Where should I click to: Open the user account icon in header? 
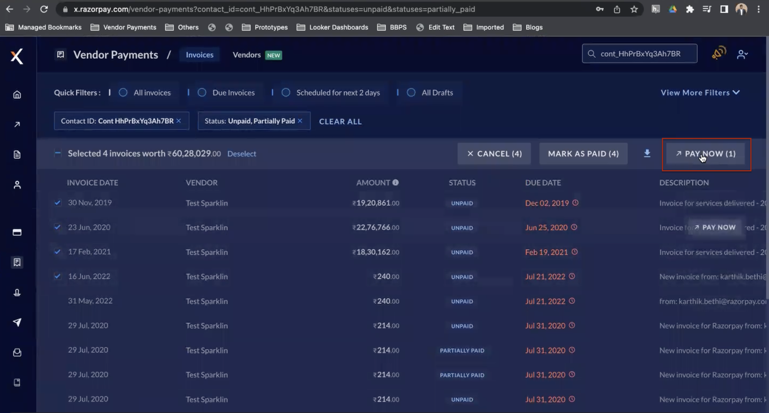click(x=742, y=55)
